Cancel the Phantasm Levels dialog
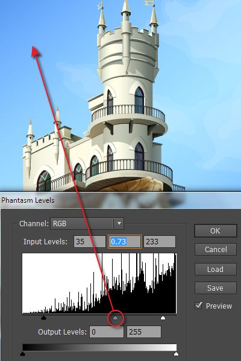Screen dimensions: 241x361 (x=216, y=249)
